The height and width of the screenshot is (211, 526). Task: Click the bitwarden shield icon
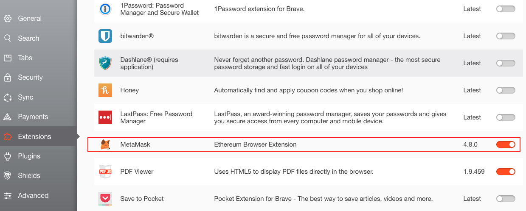(105, 36)
